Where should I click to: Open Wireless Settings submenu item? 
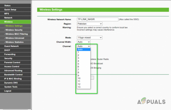pos(15,26)
